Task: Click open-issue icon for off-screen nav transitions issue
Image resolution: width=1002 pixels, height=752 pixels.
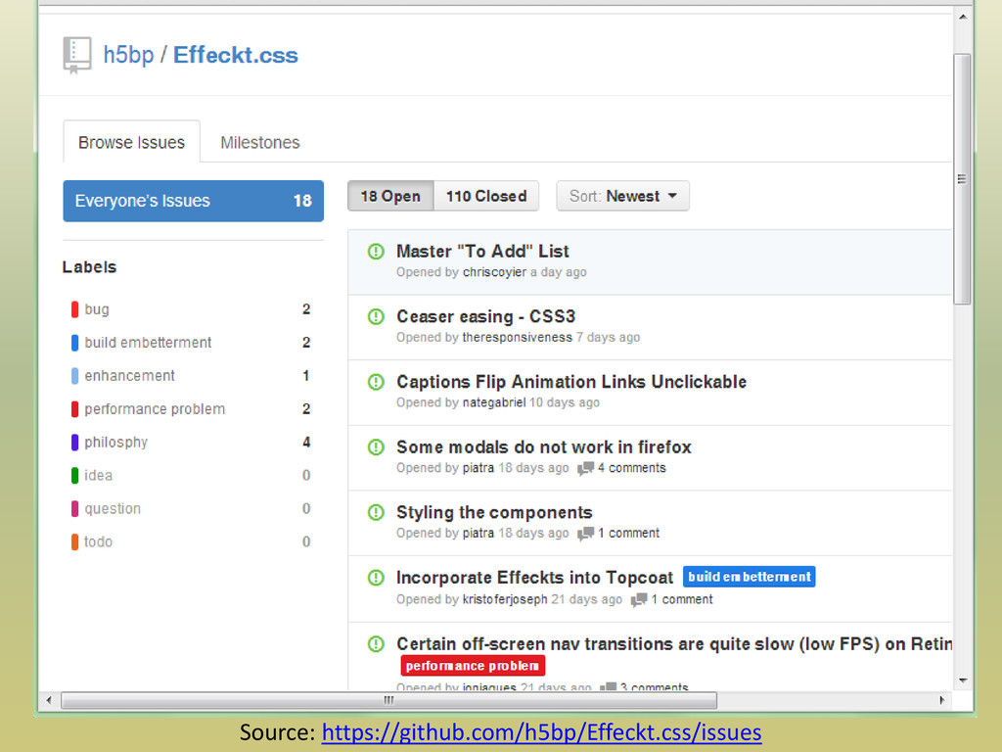Action: click(x=376, y=644)
